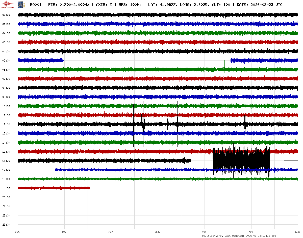This screenshot has width=303, height=238.
Task: Select the 16:00 hour label
Action: 6,161
